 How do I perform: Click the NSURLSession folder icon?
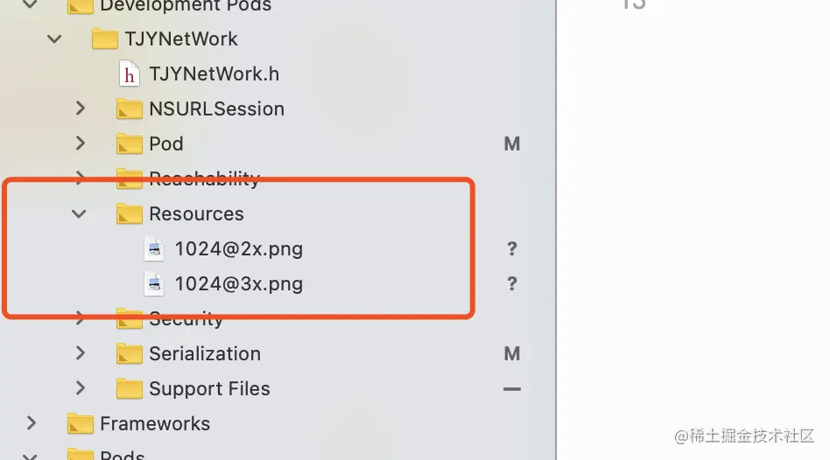coord(130,109)
